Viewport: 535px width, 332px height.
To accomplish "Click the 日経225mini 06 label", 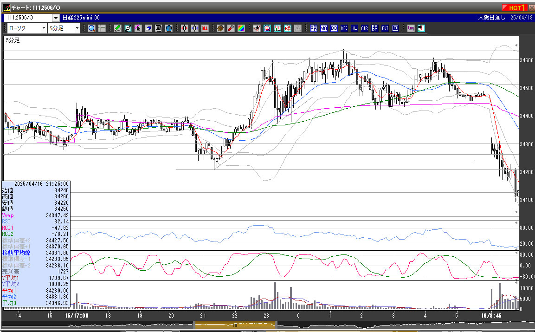I will point(81,18).
